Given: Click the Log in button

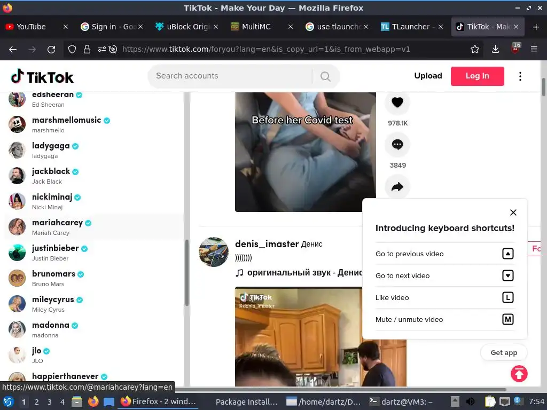Looking at the screenshot, I should 477,76.
